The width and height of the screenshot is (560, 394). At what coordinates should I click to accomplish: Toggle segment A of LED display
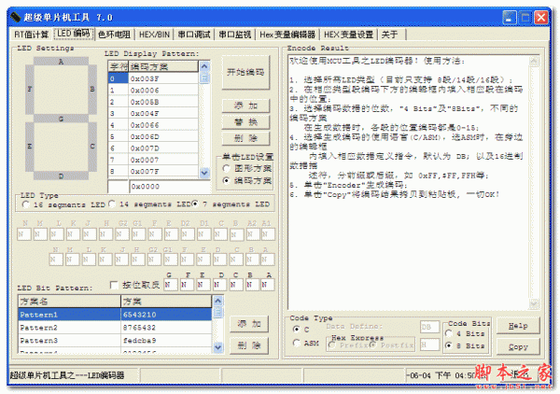click(x=61, y=62)
